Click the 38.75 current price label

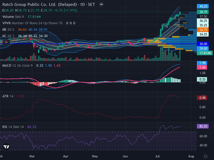(x=203, y=12)
